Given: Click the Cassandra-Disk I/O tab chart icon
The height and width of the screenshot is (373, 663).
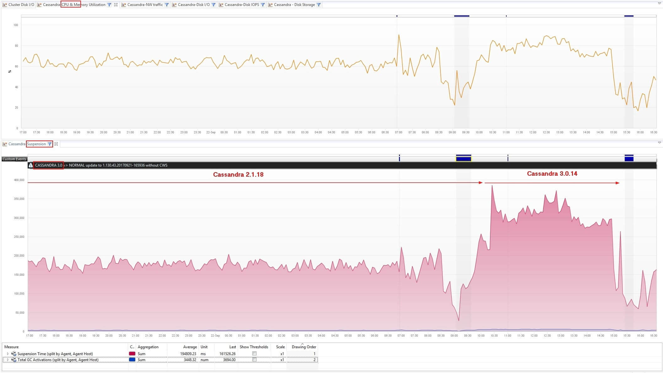Looking at the screenshot, I should click(174, 5).
